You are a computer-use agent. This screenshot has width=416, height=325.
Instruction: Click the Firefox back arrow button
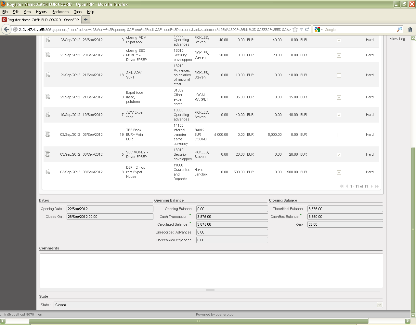tap(6, 29)
